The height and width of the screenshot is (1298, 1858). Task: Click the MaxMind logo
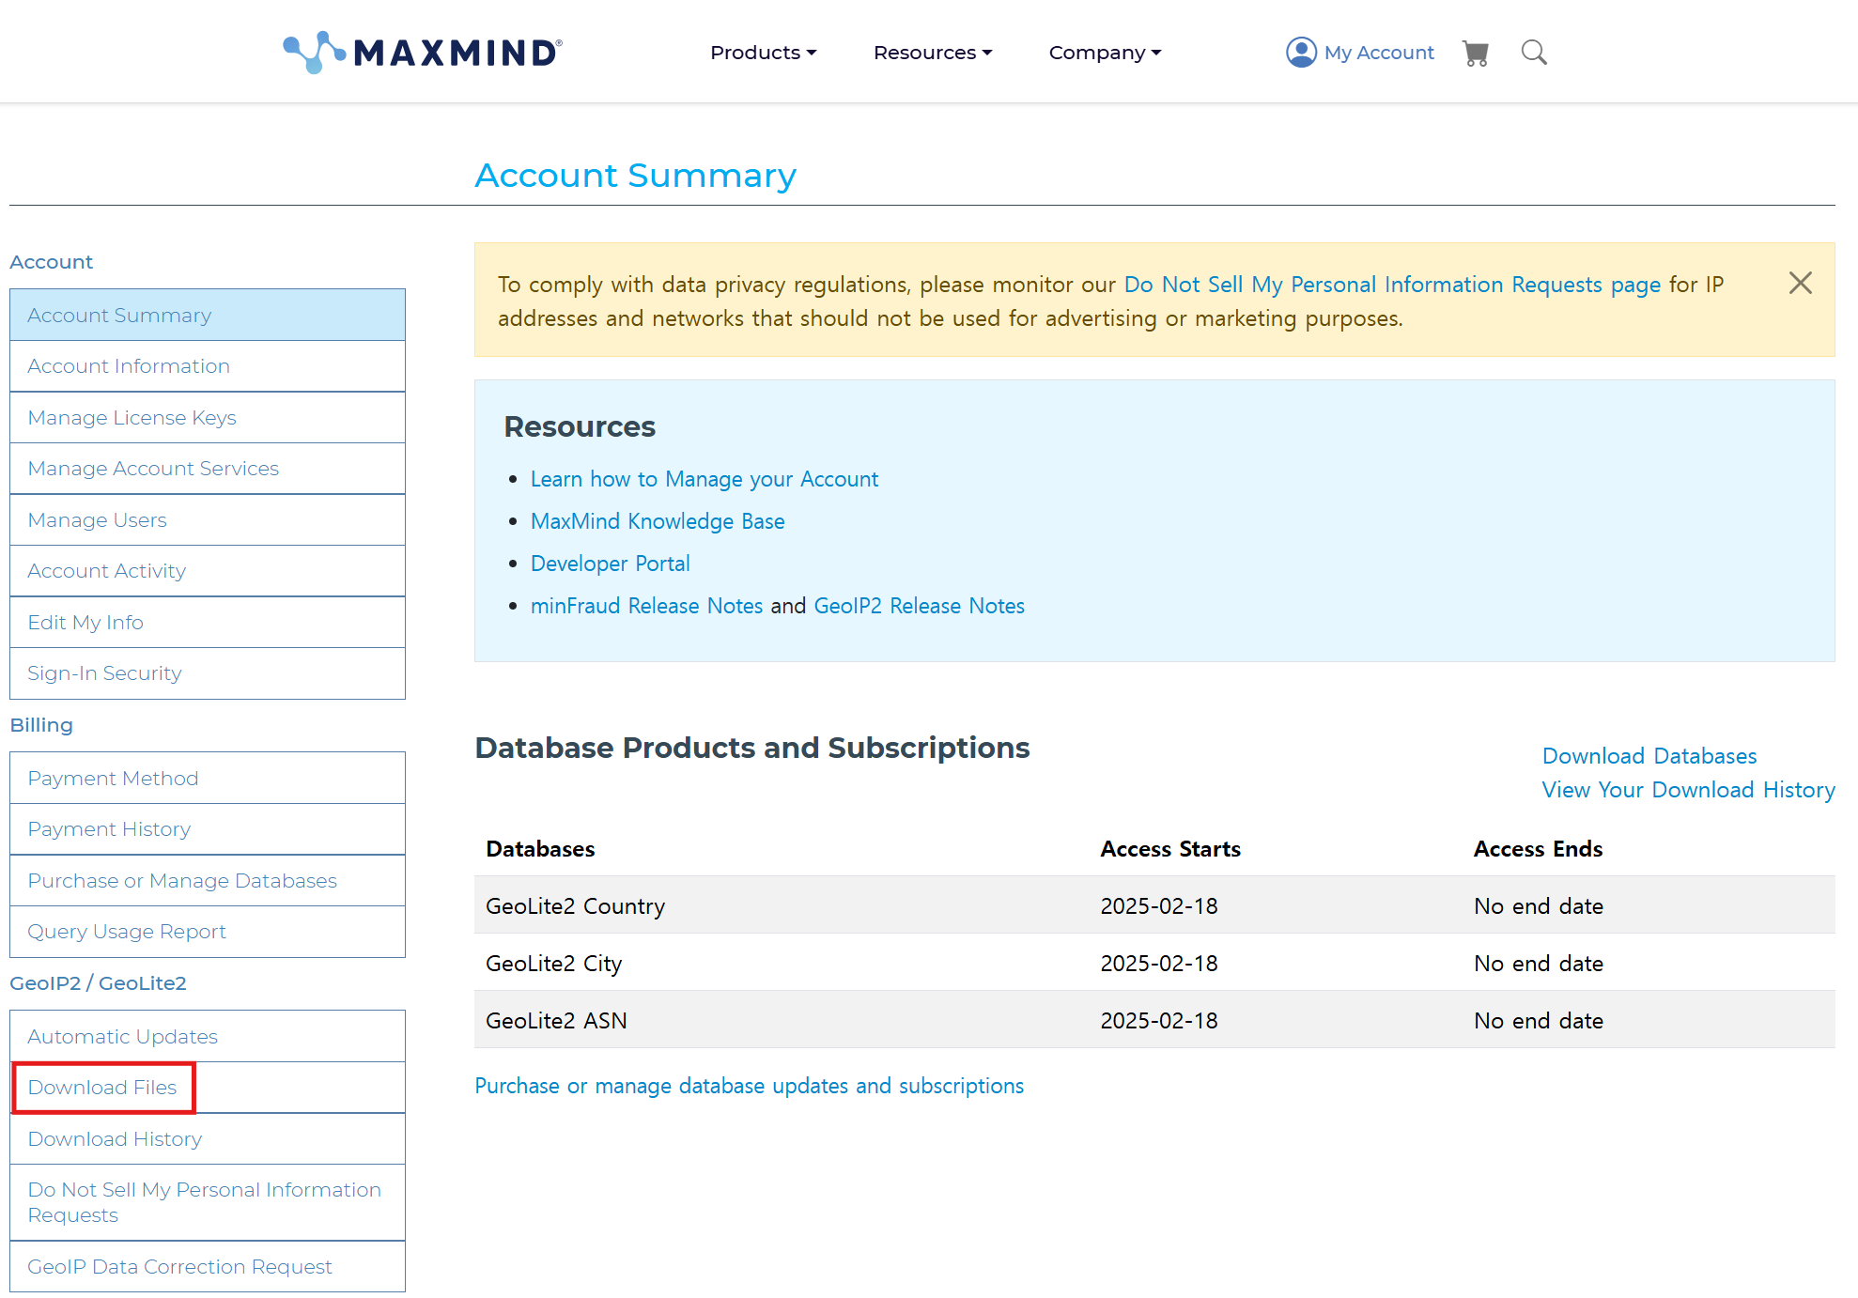[423, 52]
